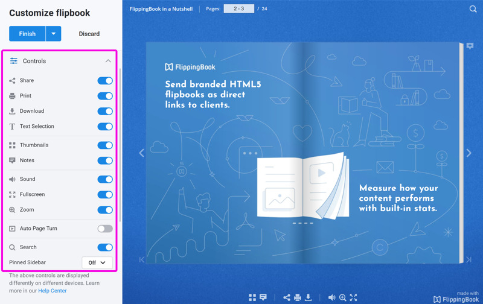Open search with the magnifier icon in the top bar

(x=473, y=9)
